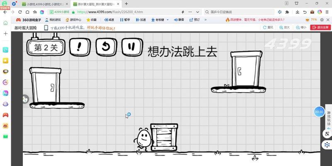Restart the level with the circular arrow button
332x166 pixels.
(x=106, y=47)
